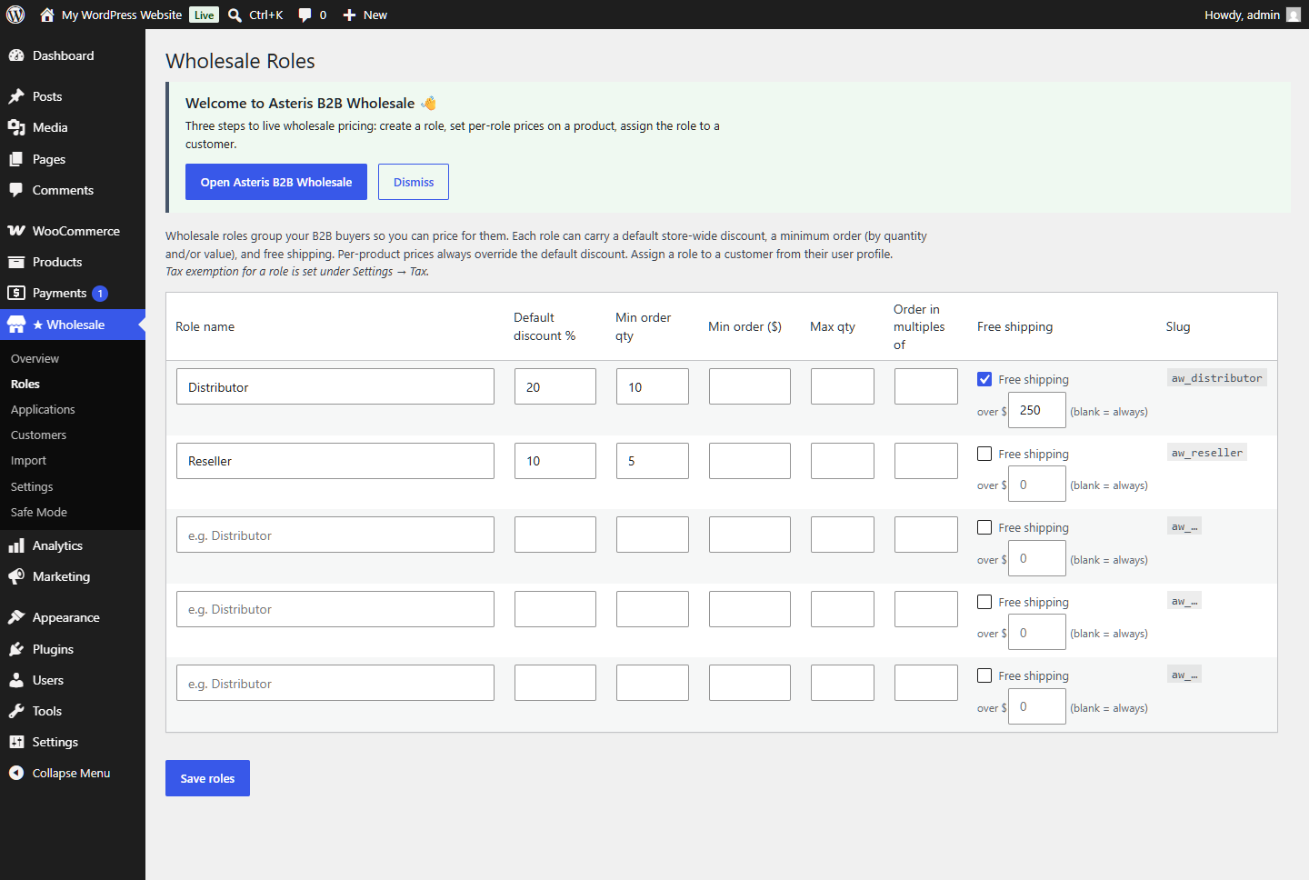Click the Wholesale store icon
The width and height of the screenshot is (1309, 880).
tap(16, 325)
